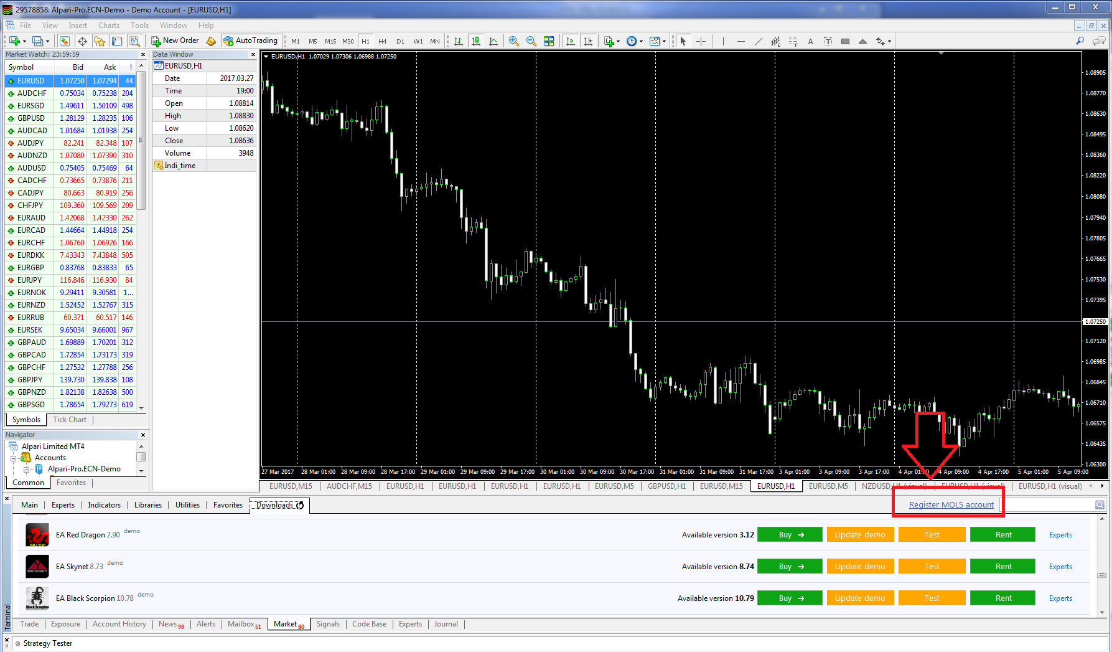
Task: Buy the EA Red Dragon product
Action: [x=791, y=535]
